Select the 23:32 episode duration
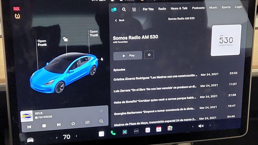The height and width of the screenshot is (145, 258). pyautogui.click(x=233, y=73)
